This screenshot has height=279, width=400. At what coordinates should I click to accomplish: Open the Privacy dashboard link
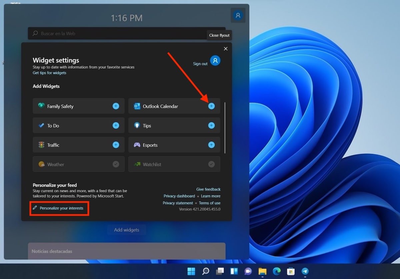179,196
